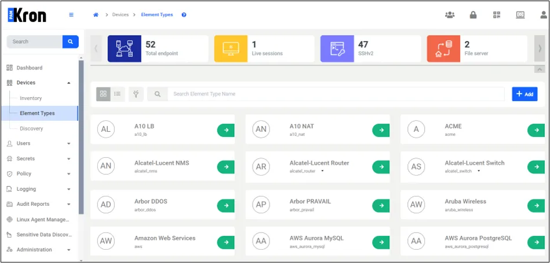Click the AD avatar of Arbor DDOS
This screenshot has width=550, height=263.
tap(105, 205)
